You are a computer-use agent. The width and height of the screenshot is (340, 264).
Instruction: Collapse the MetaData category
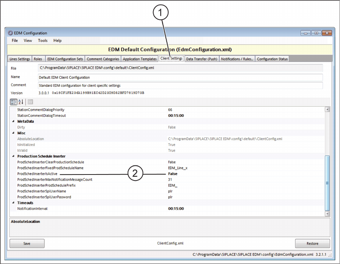click(x=13, y=121)
